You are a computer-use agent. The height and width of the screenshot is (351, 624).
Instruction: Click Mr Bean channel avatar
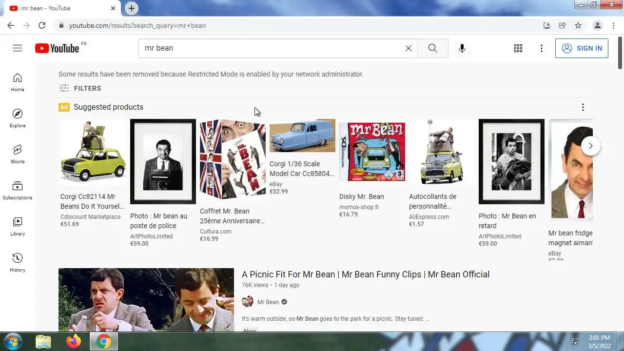(248, 302)
